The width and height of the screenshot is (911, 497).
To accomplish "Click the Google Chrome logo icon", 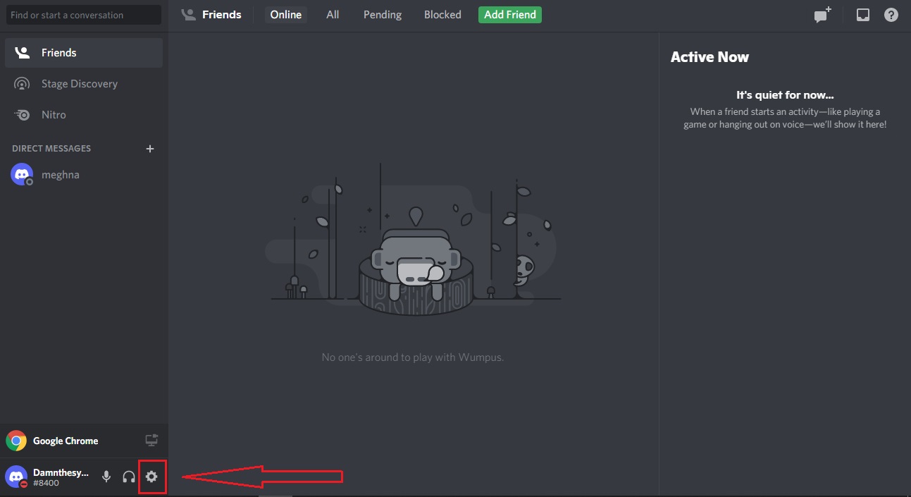I will pyautogui.click(x=16, y=441).
